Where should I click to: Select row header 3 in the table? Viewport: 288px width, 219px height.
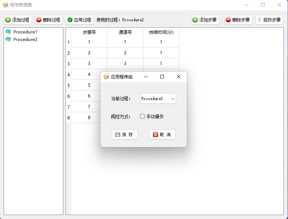68,64
